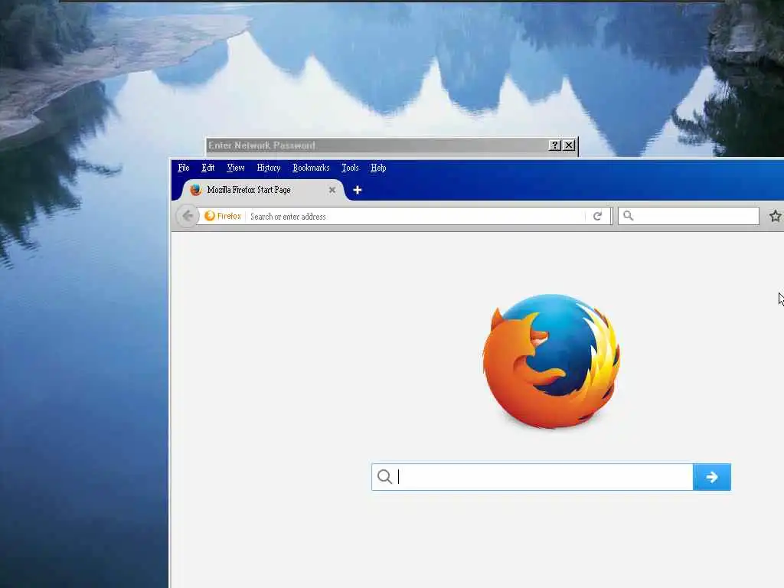784x588 pixels.
Task: Bookmark this page with star icon
Action: point(775,216)
